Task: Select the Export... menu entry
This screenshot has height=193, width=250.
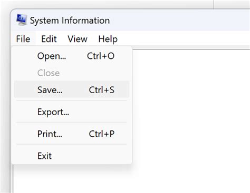Action: pyautogui.click(x=72, y=112)
